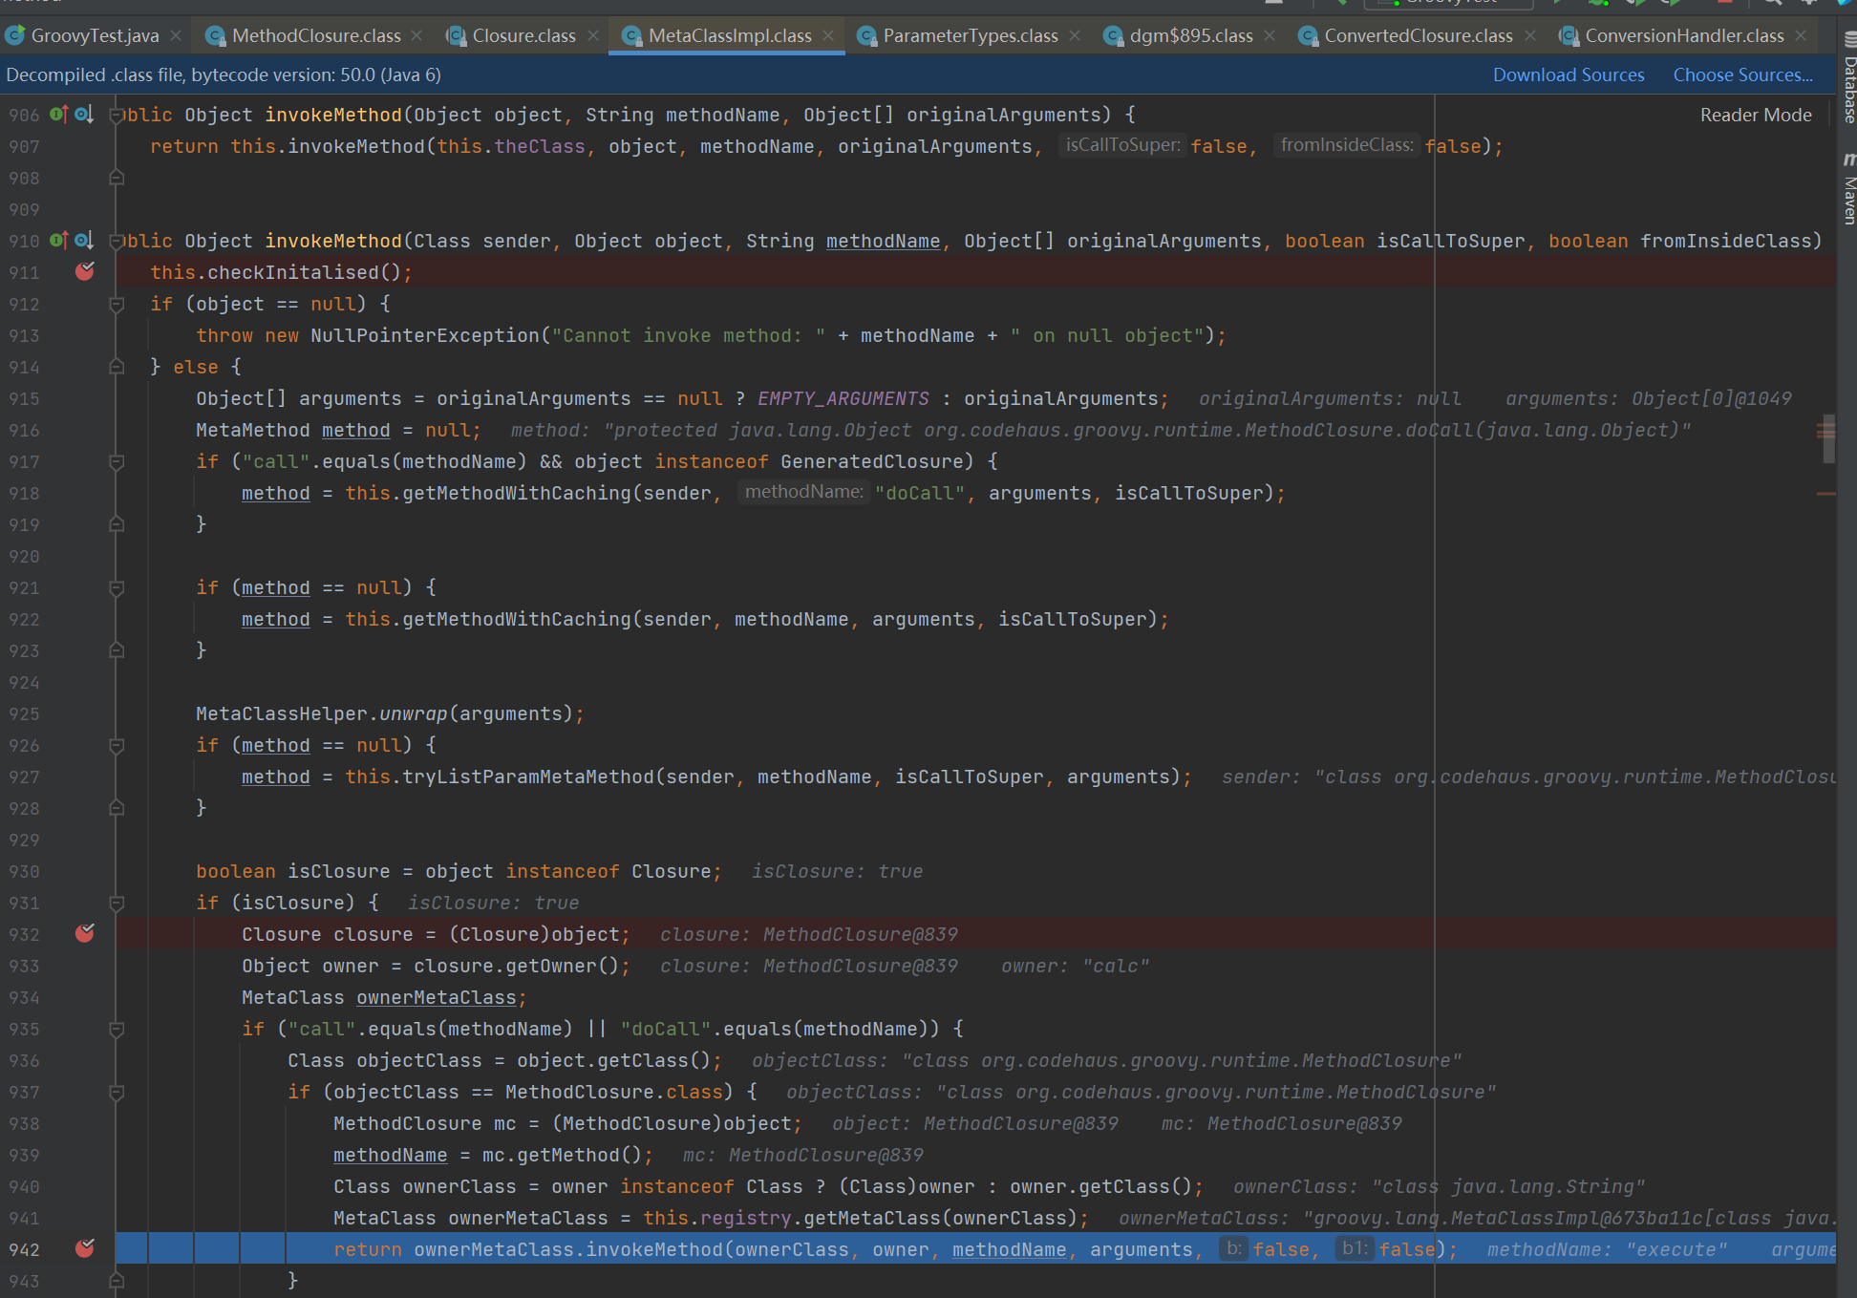Toggle breakpoint on line 932
The width and height of the screenshot is (1857, 1298).
[85, 934]
